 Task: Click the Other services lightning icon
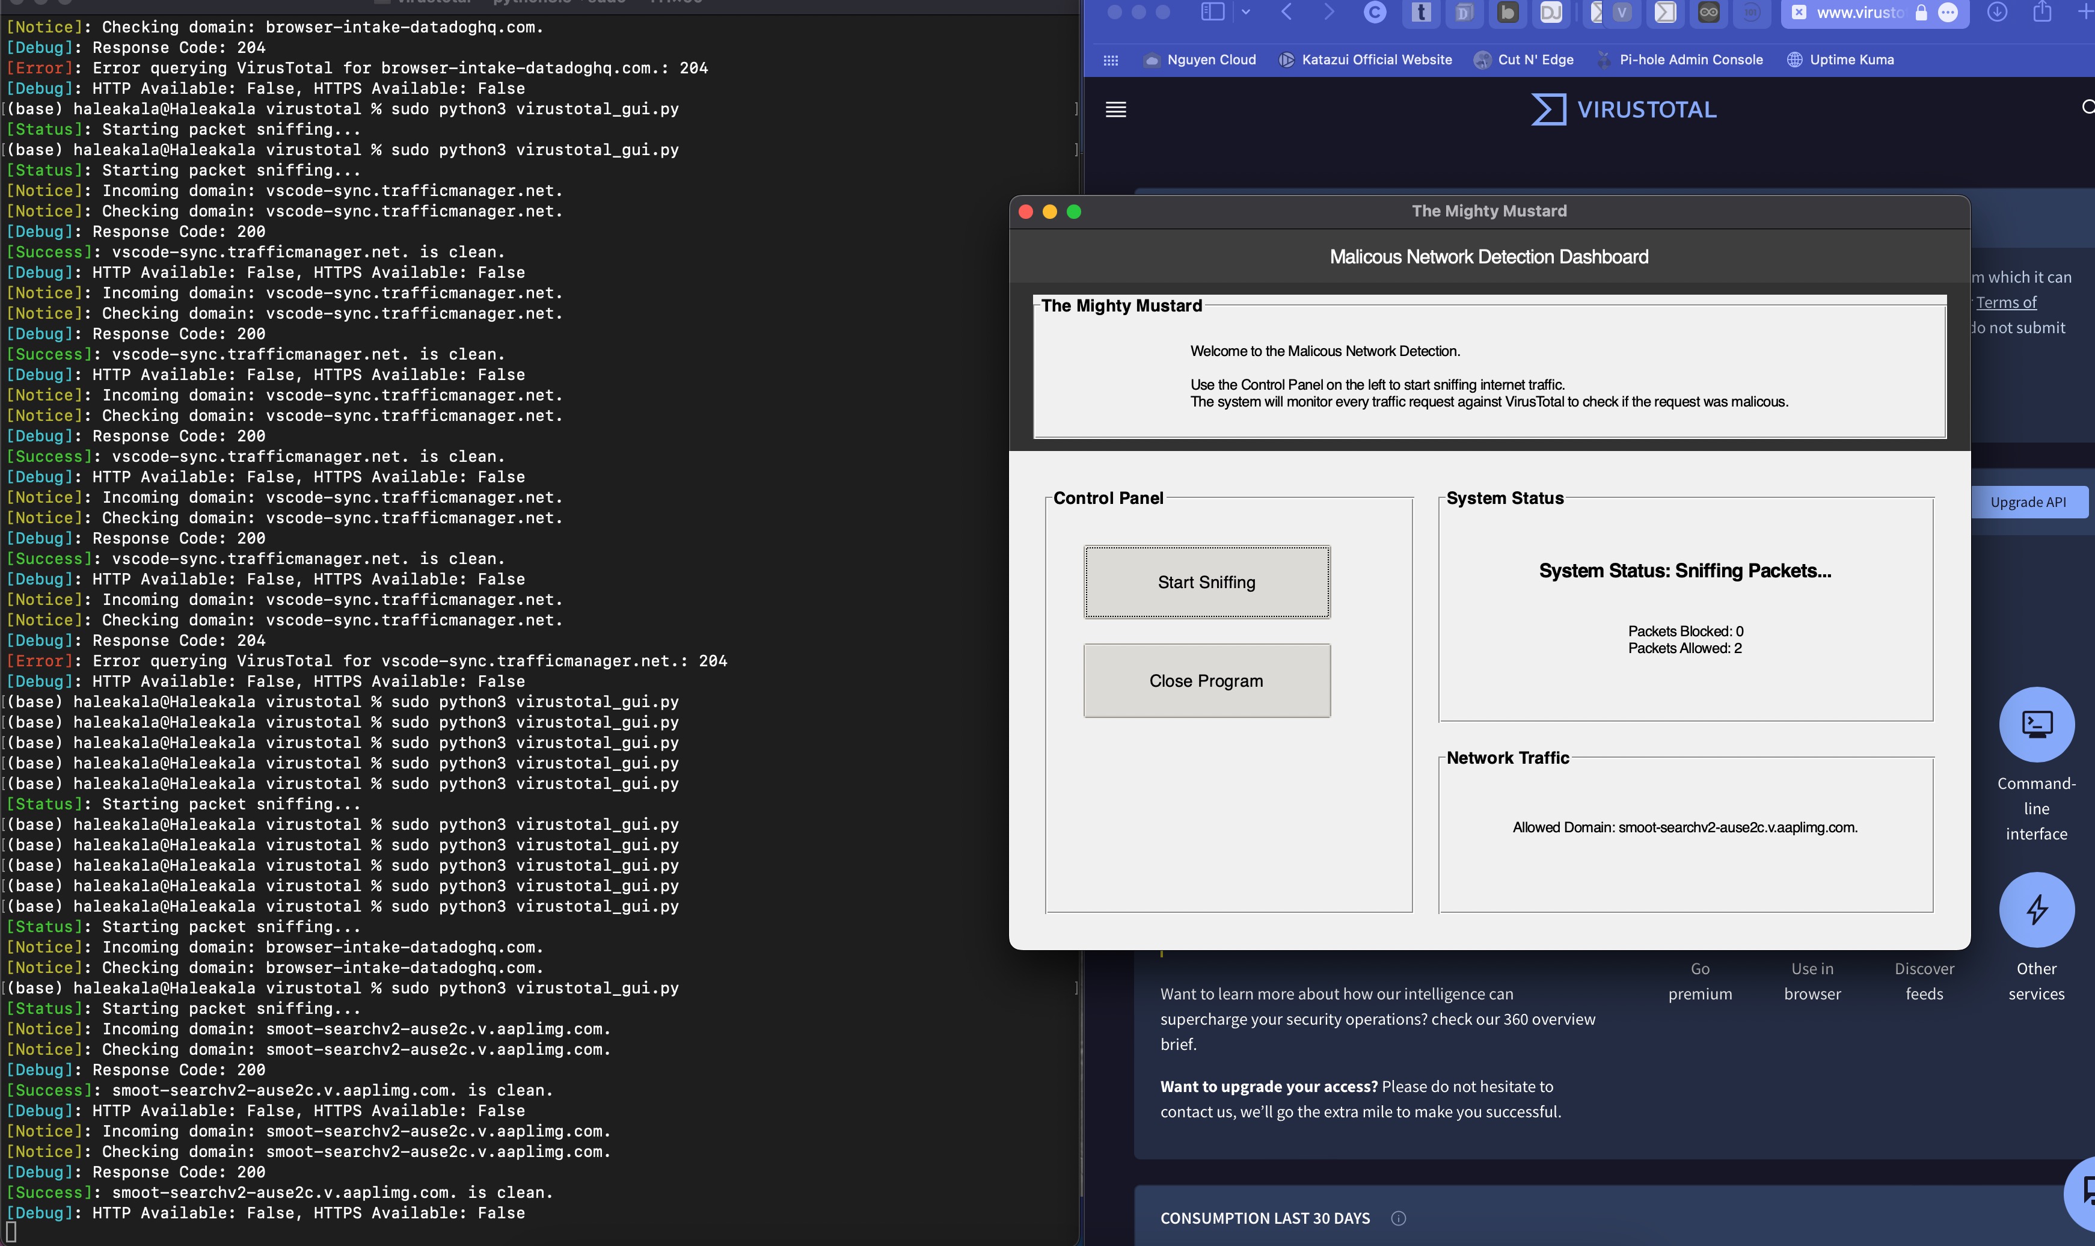[2036, 909]
